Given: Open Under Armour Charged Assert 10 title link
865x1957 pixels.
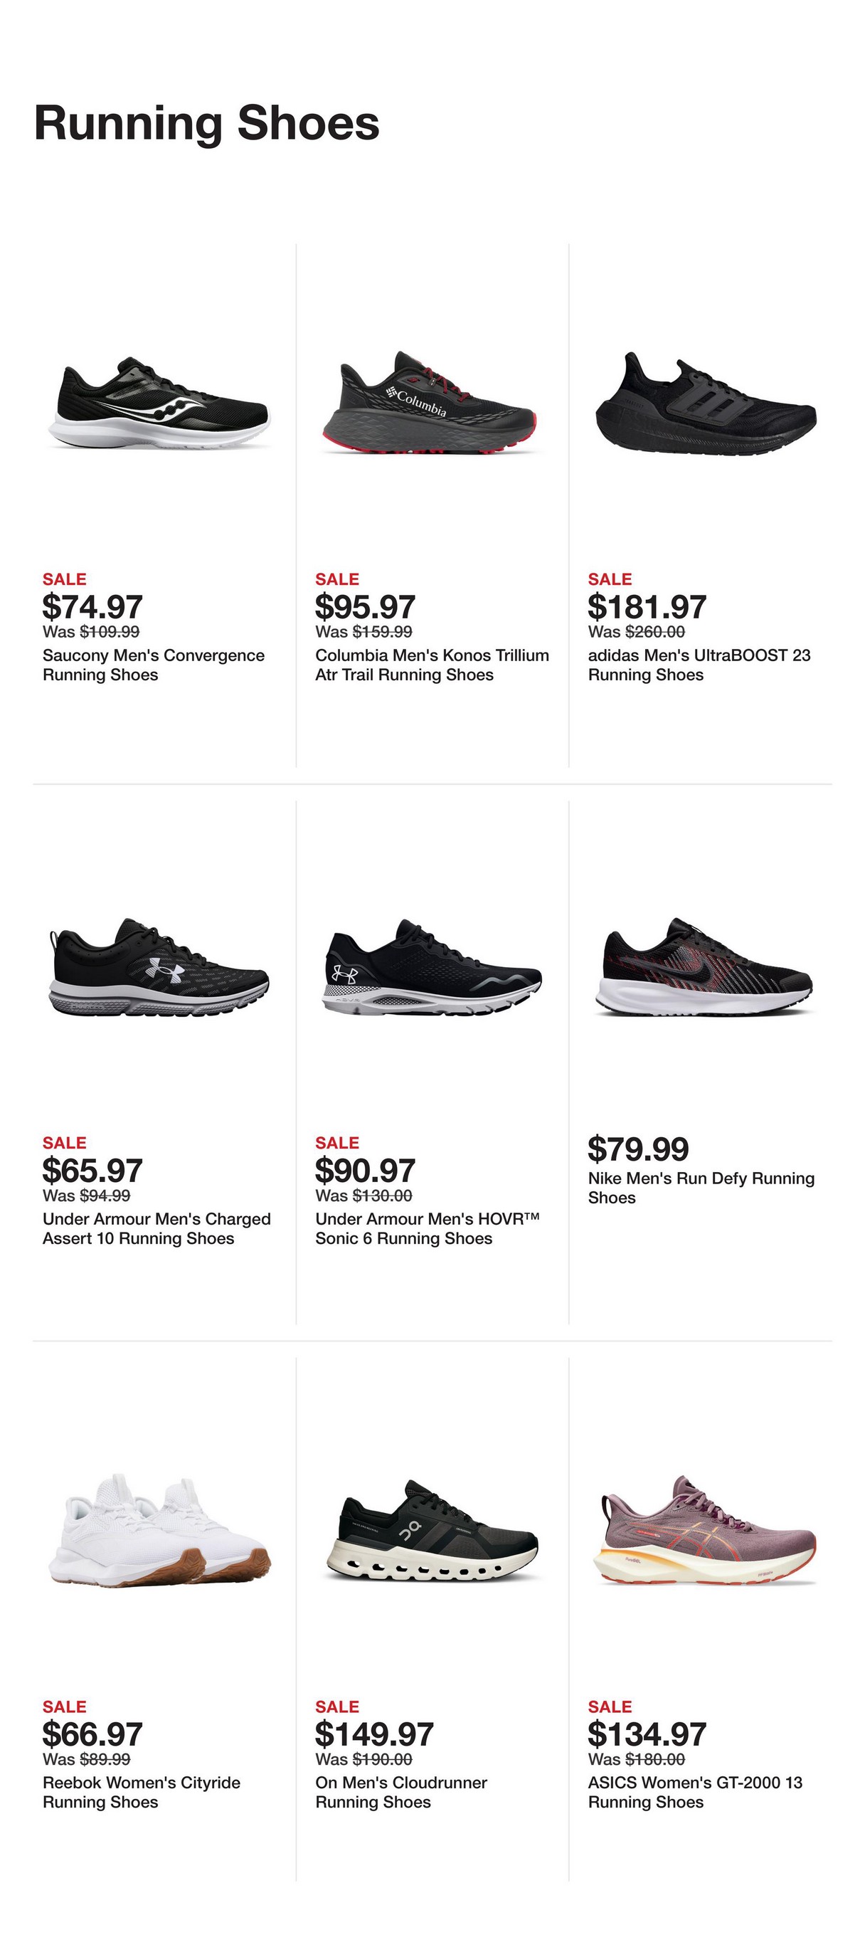Looking at the screenshot, I should 156,1228.
